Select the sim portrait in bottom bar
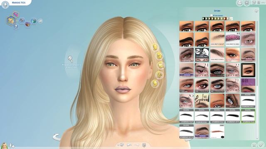The image size is (266, 149). pos(4,146)
